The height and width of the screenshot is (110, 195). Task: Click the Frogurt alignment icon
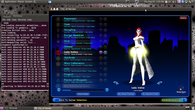(58, 75)
